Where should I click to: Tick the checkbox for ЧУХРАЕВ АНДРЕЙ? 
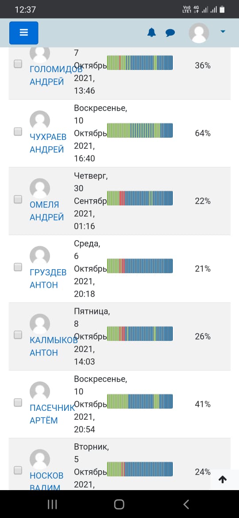pos(18,131)
